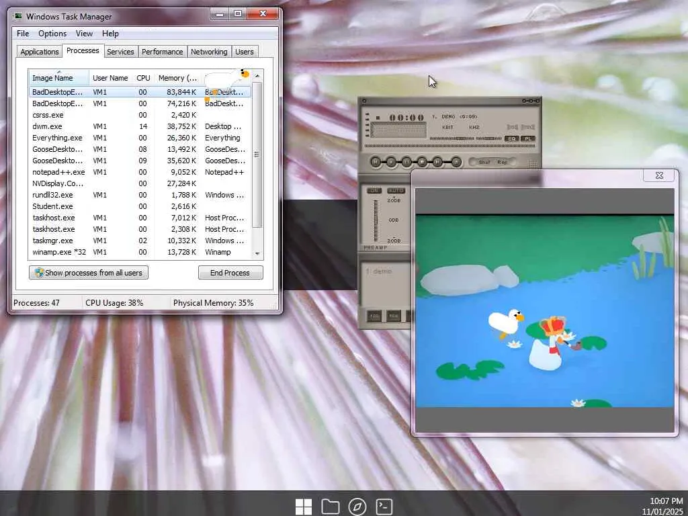Screen dimensions: 688x516
Task: Click the Winamp visualization display
Action: click(x=398, y=130)
